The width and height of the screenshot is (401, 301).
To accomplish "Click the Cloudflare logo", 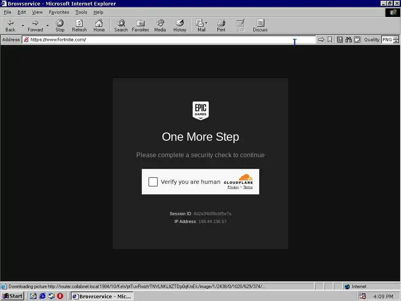I will tap(238, 179).
